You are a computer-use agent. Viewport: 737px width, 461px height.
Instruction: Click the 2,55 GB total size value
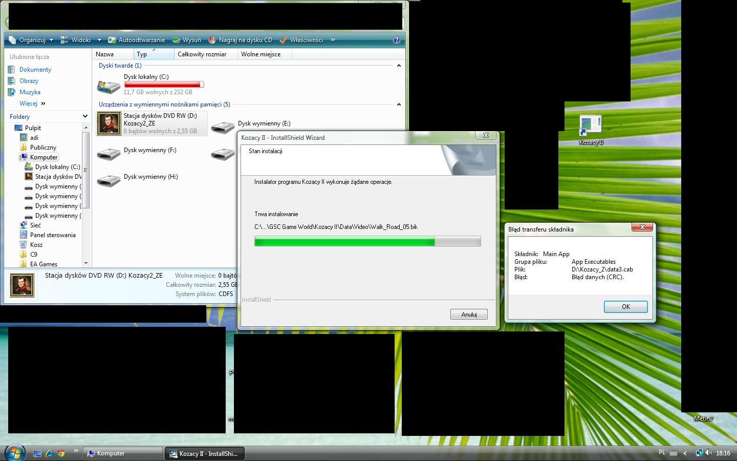(228, 285)
